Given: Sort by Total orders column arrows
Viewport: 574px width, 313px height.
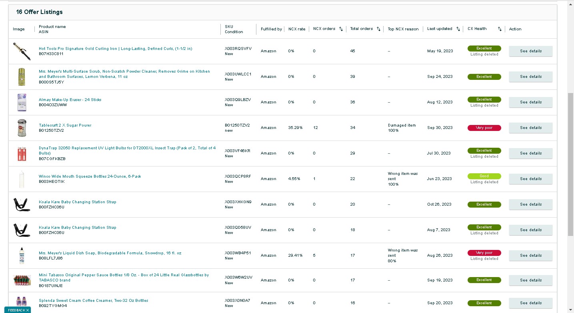Looking at the screenshot, I should click(378, 29).
